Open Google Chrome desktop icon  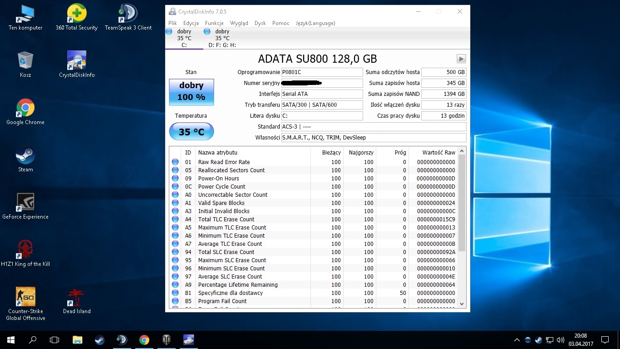coord(25,112)
